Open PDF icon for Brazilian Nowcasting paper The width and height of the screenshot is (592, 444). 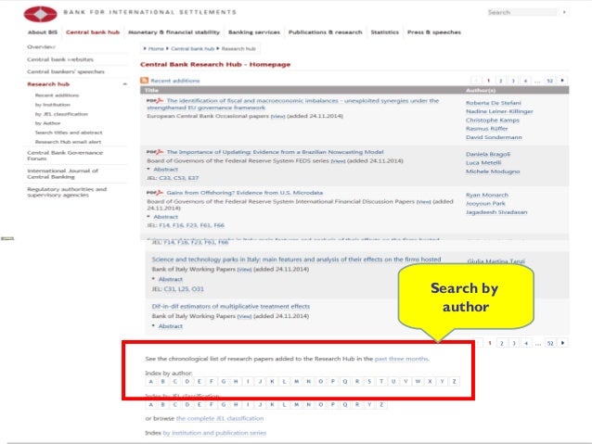pyautogui.click(x=155, y=152)
